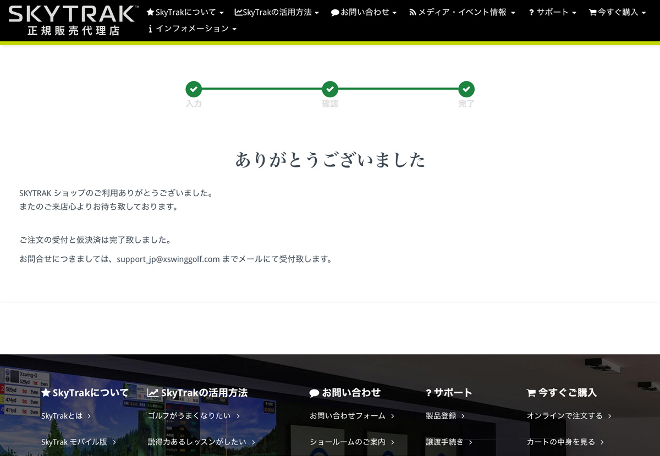Click the cart icon beside footer 今すぐご購入
The image size is (660, 456).
click(531, 393)
